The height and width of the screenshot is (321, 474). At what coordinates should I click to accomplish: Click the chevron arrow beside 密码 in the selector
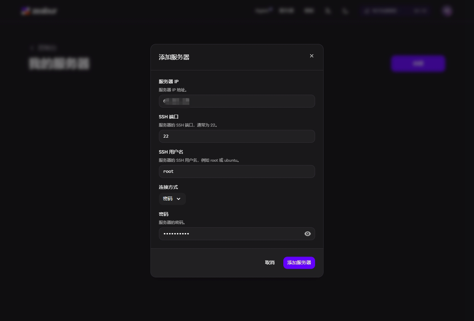[x=179, y=199]
